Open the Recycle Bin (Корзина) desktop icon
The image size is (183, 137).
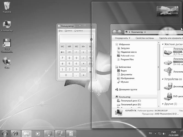tap(7, 7)
